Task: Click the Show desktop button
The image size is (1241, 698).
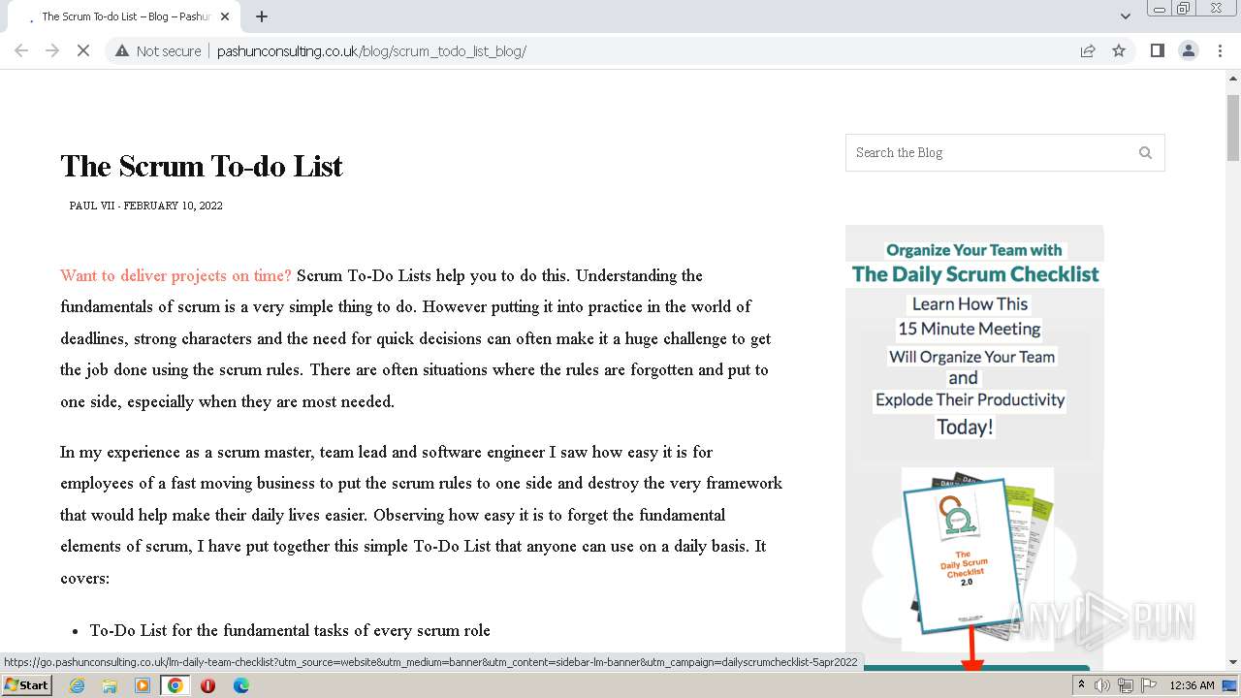Action: pos(1230,685)
